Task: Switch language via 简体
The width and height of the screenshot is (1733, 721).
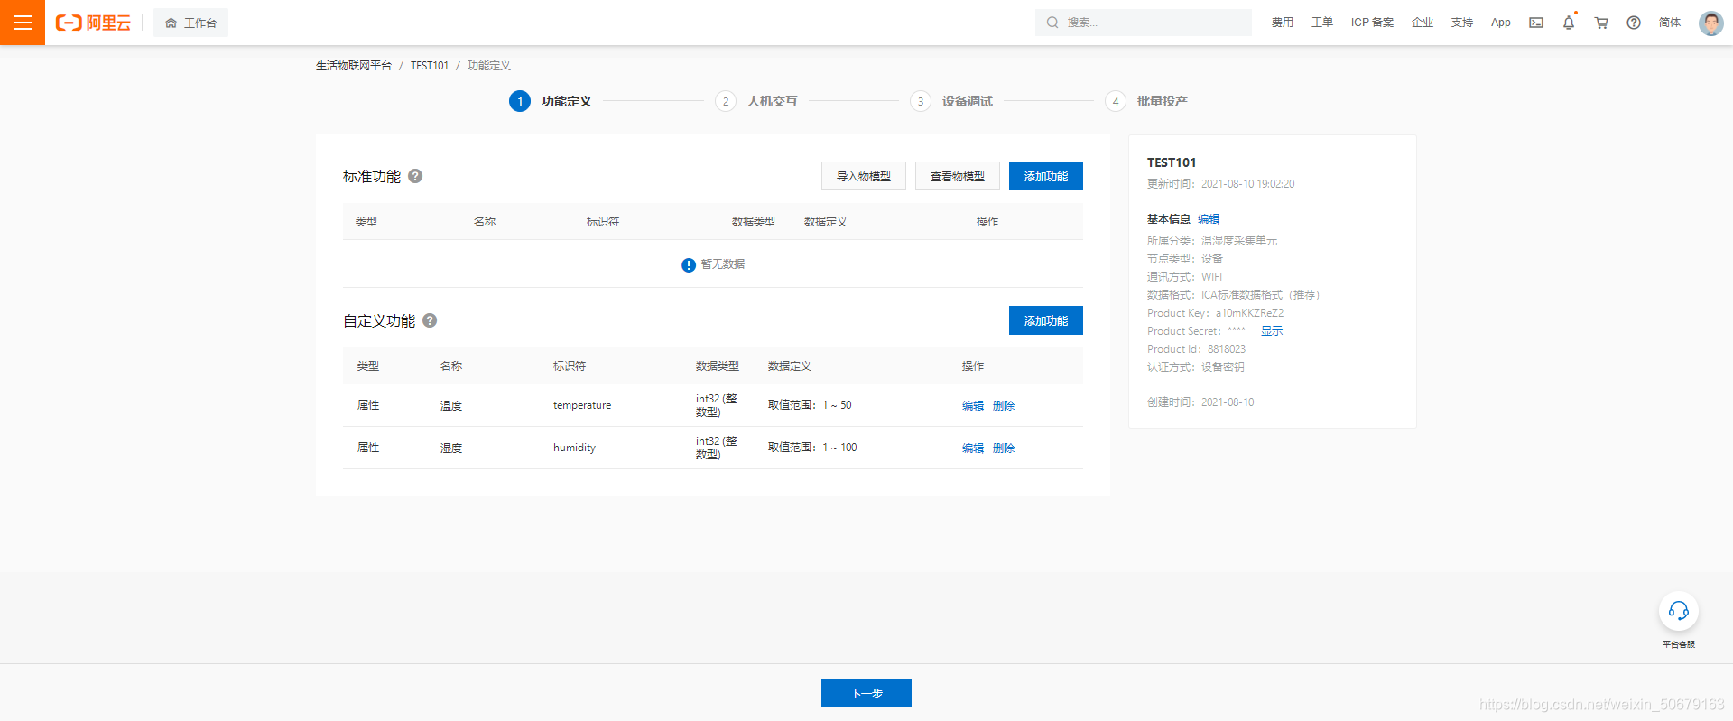Action: coord(1670,23)
